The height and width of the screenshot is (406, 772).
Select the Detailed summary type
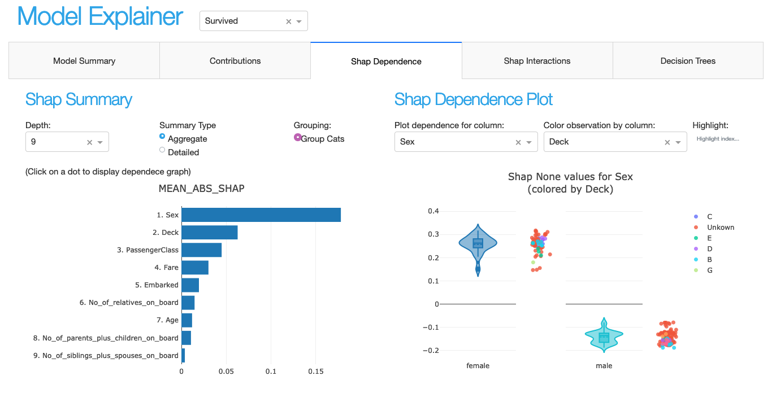coord(162,151)
